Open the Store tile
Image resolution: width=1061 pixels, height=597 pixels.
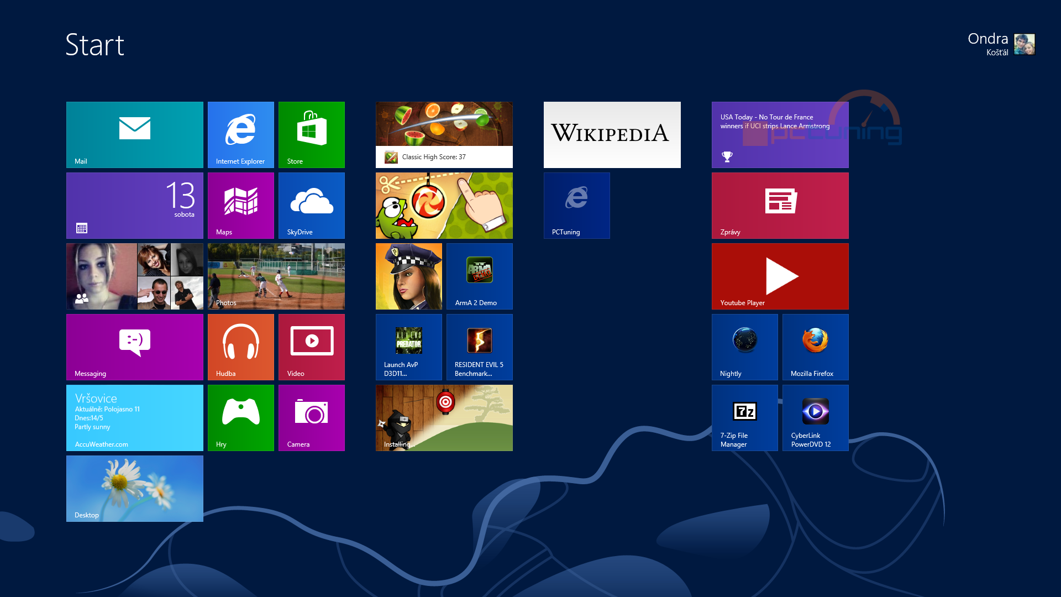point(312,135)
